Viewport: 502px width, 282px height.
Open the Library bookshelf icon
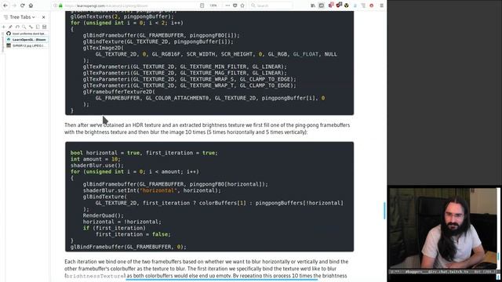pyautogui.click(x=313, y=5)
